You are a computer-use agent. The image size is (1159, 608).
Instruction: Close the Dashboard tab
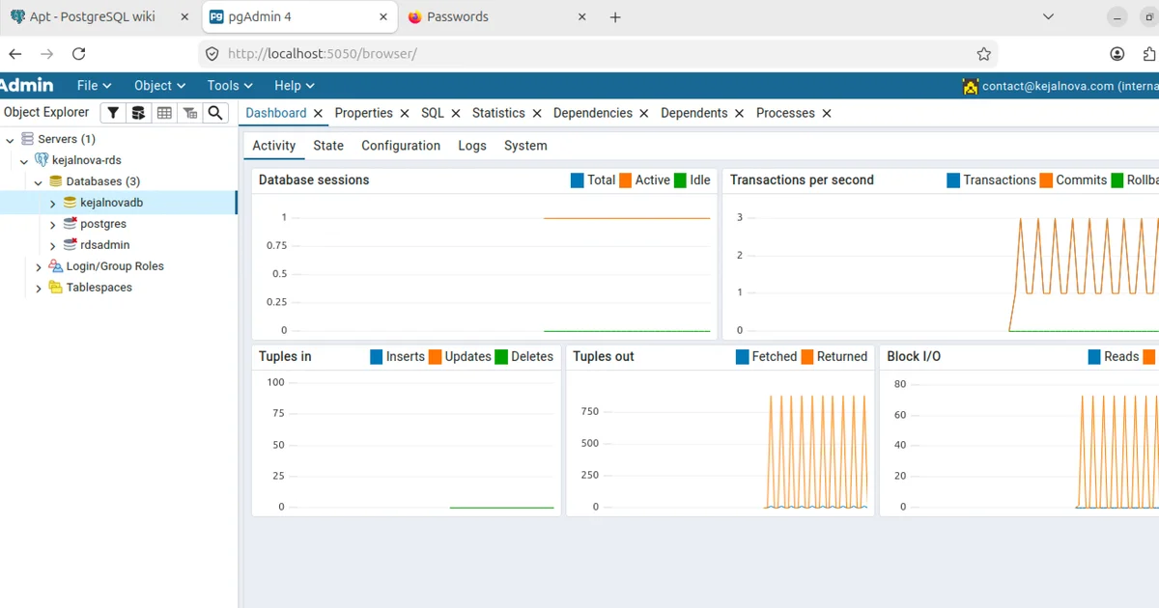click(318, 114)
